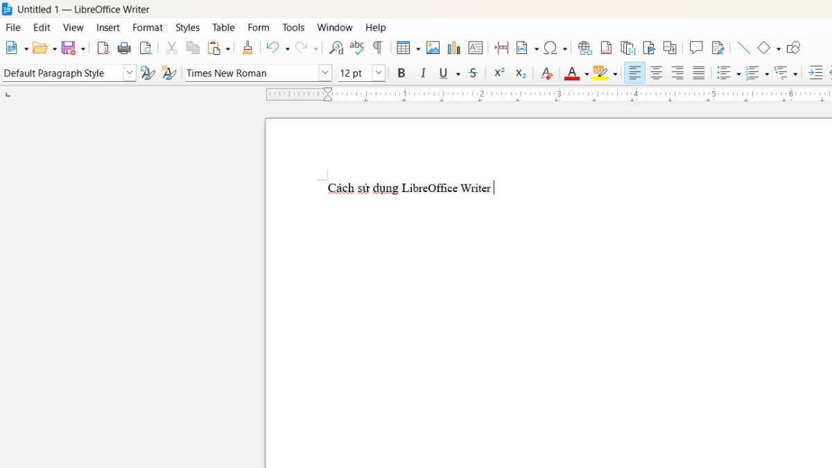Click the Insert Text Box icon

(x=476, y=48)
